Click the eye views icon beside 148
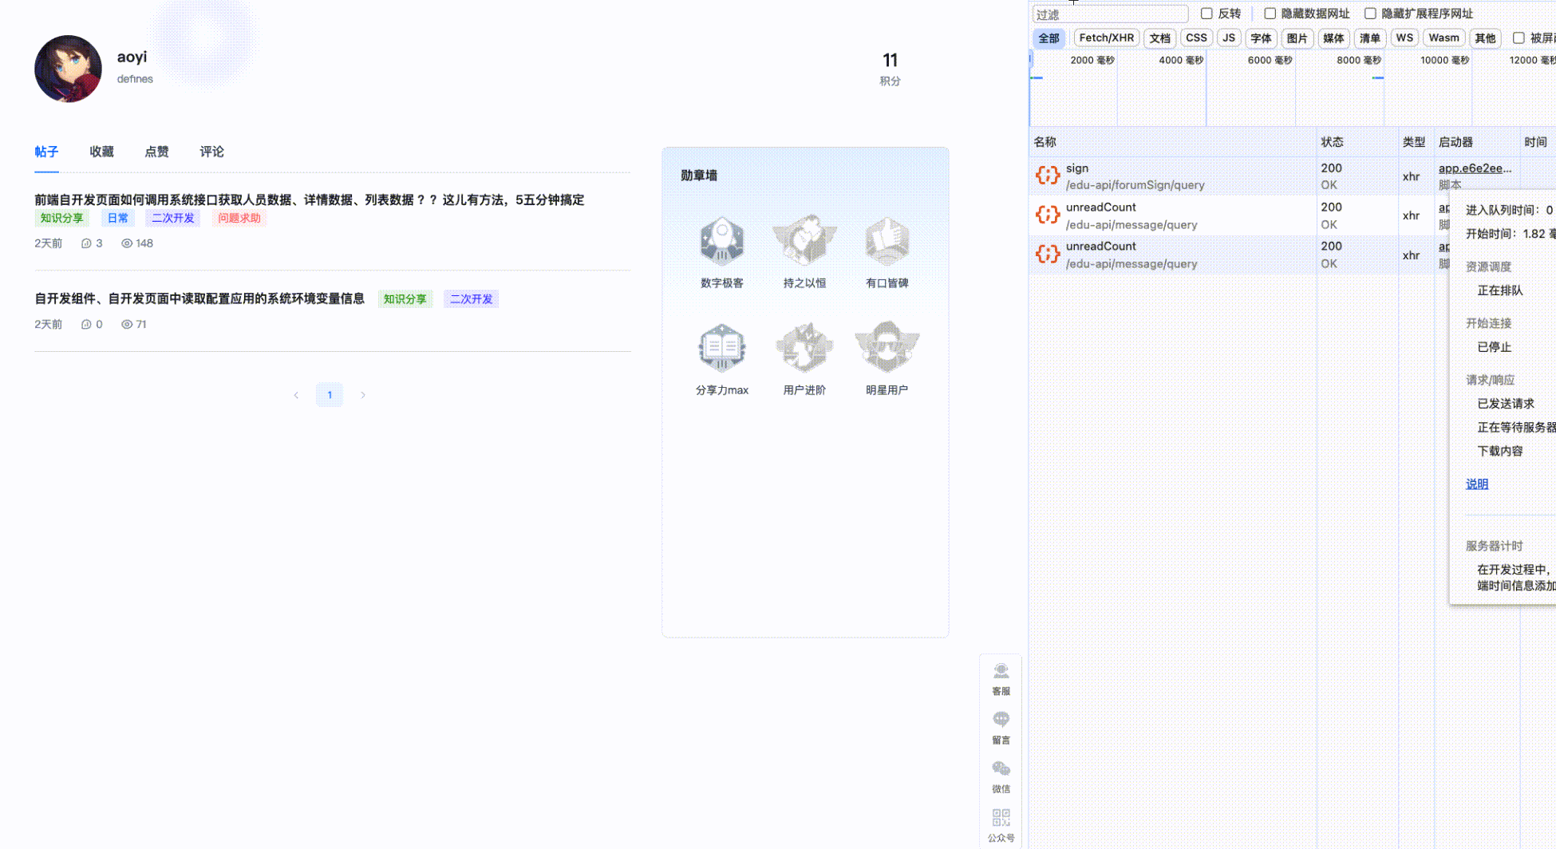This screenshot has height=849, width=1556. (x=127, y=243)
